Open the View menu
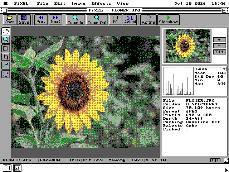Screen dimensions: 229x172 (123, 3)
